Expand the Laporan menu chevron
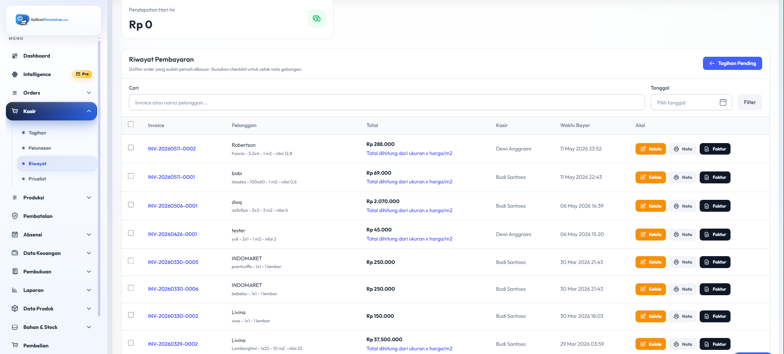 click(x=89, y=290)
